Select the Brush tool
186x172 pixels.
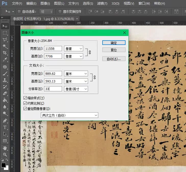(x=5, y=73)
